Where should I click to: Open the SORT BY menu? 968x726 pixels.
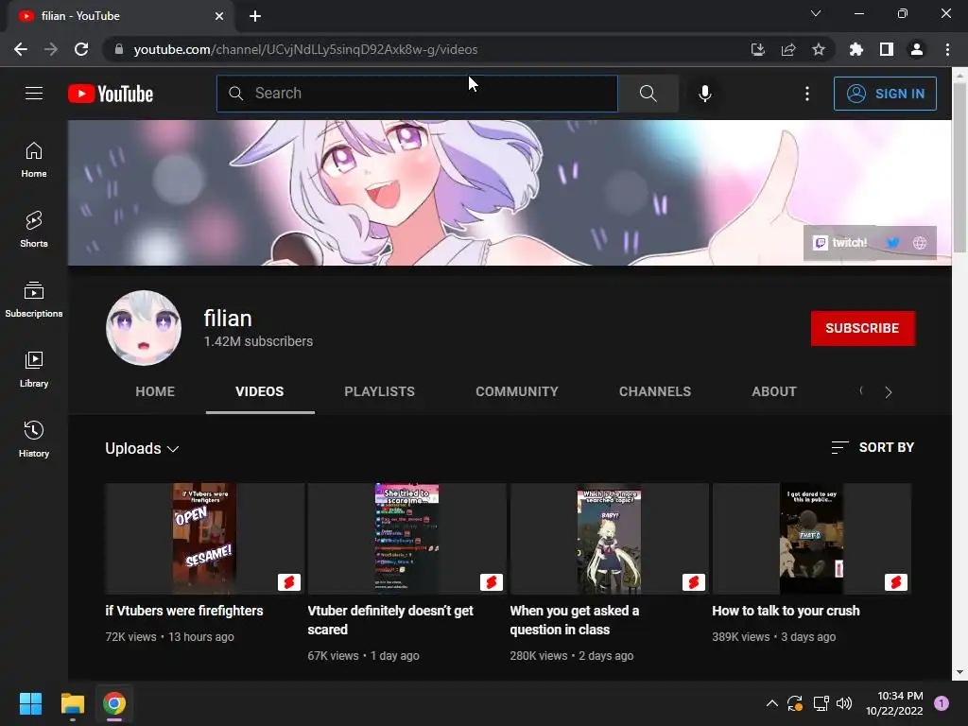pos(873,447)
